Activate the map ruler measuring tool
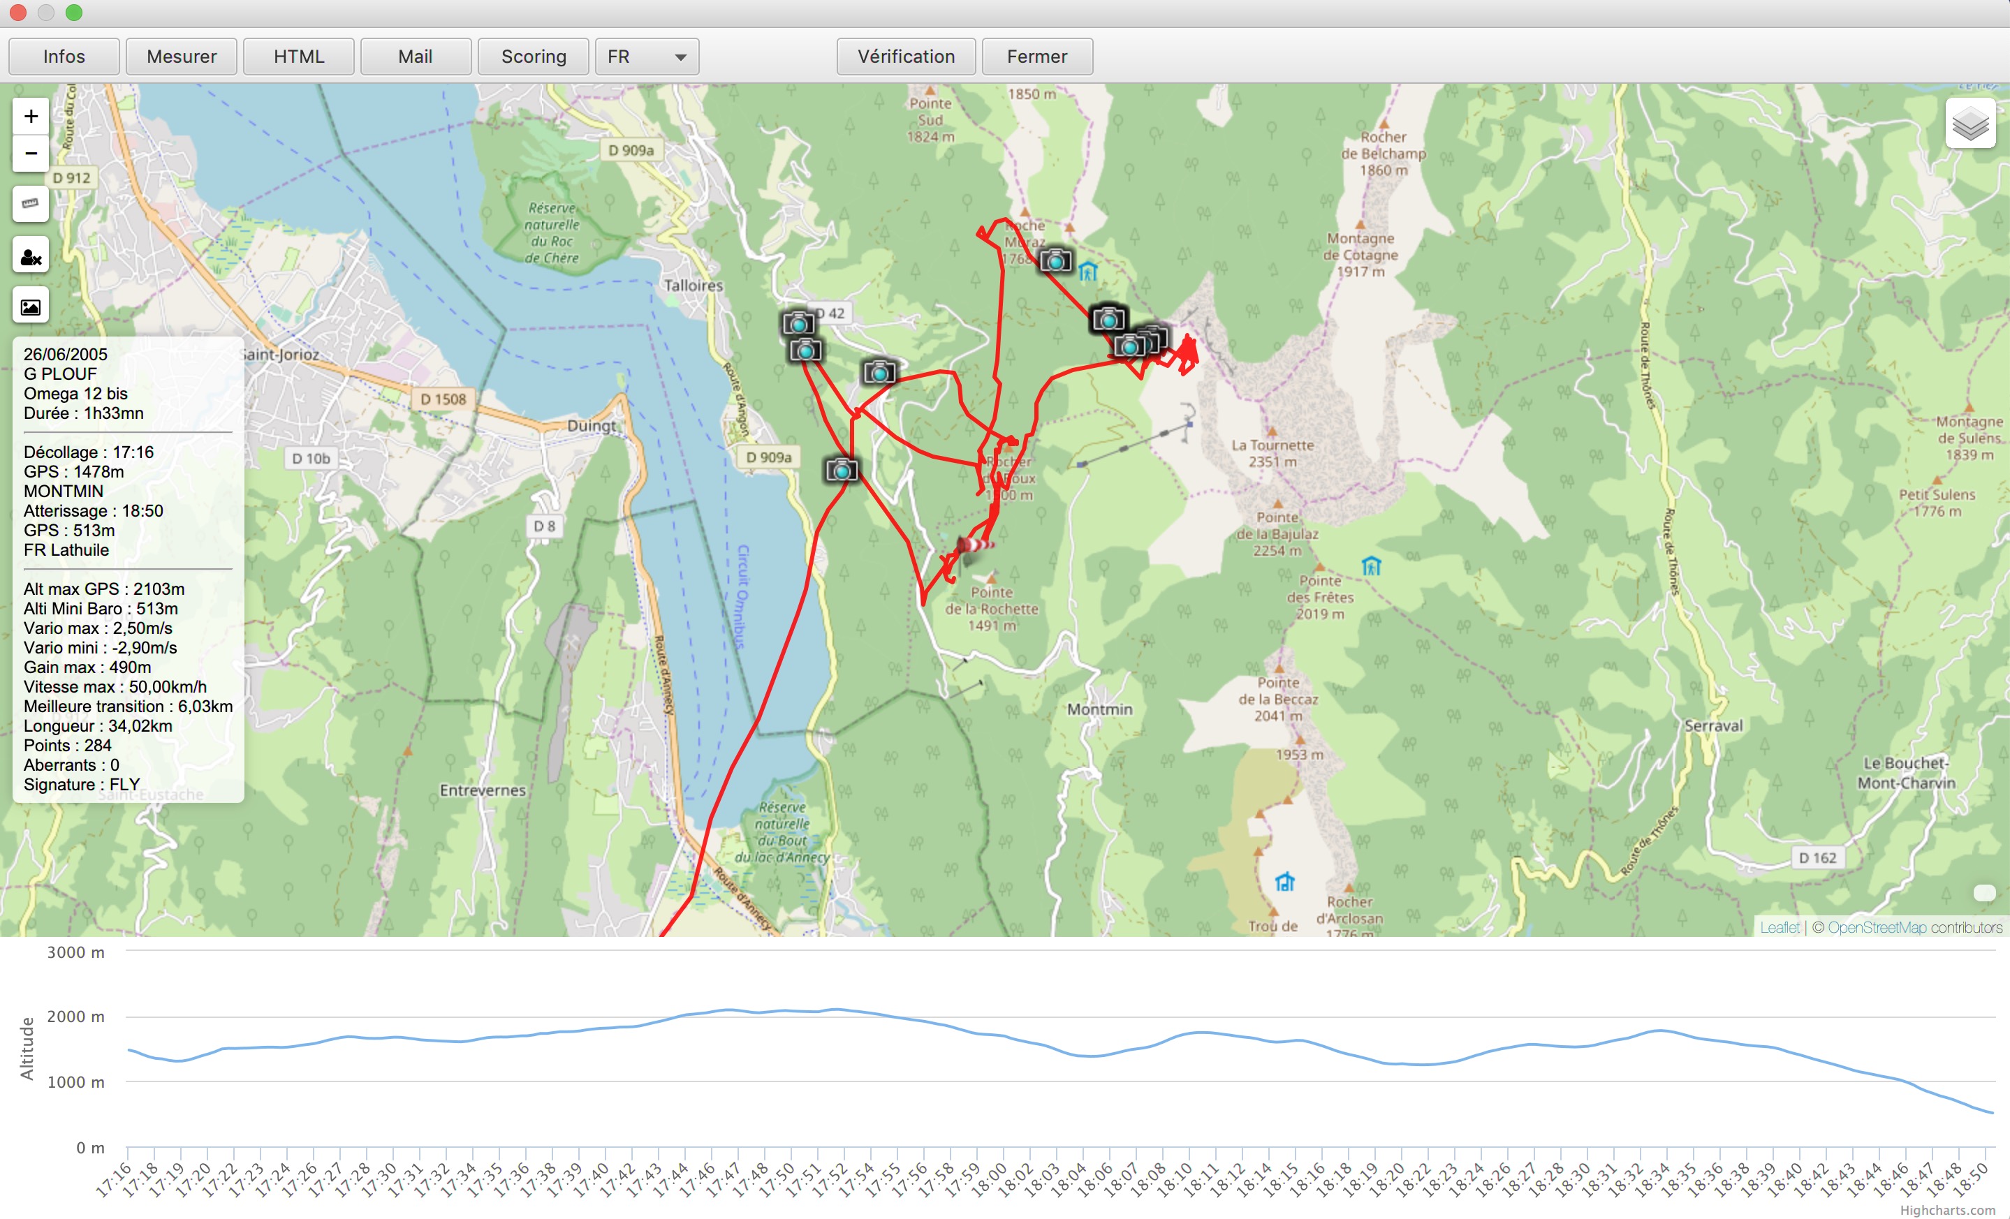The image size is (2010, 1219). (x=30, y=204)
